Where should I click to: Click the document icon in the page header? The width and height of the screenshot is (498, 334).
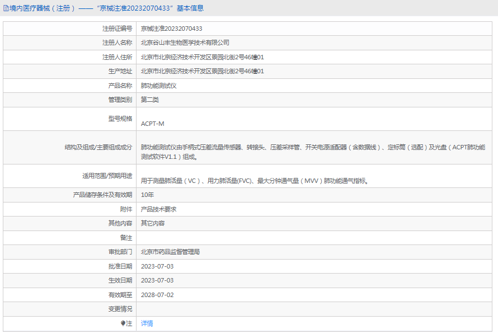click(6, 8)
